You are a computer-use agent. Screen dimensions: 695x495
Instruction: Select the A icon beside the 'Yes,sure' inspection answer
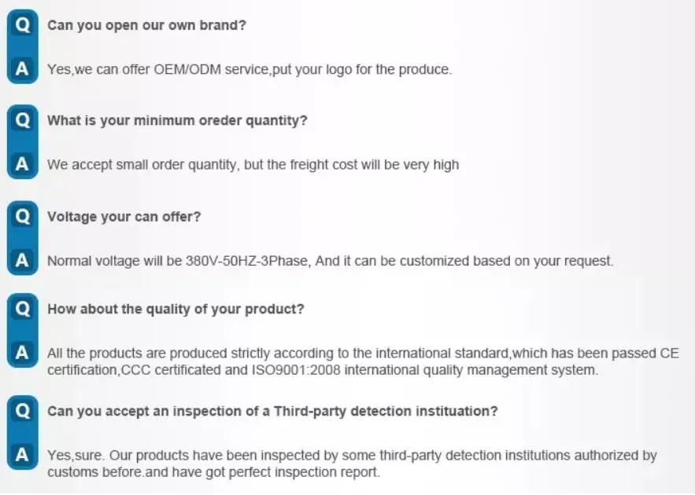click(23, 454)
